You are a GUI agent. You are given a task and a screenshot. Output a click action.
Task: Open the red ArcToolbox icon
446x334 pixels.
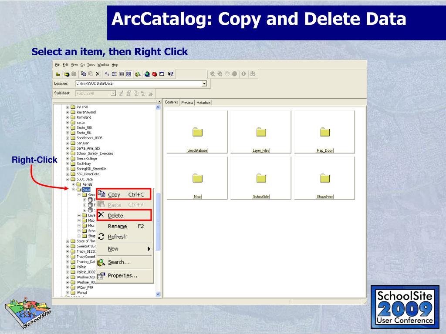tap(155, 74)
